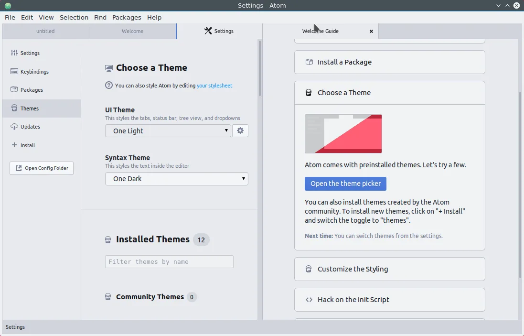Click the tools icon on Settings tab
The image size is (524, 336).
click(208, 31)
